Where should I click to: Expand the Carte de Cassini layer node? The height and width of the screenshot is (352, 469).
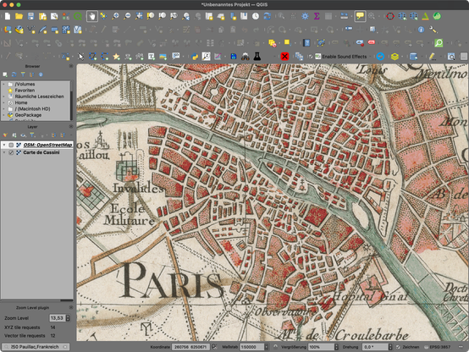[4, 152]
